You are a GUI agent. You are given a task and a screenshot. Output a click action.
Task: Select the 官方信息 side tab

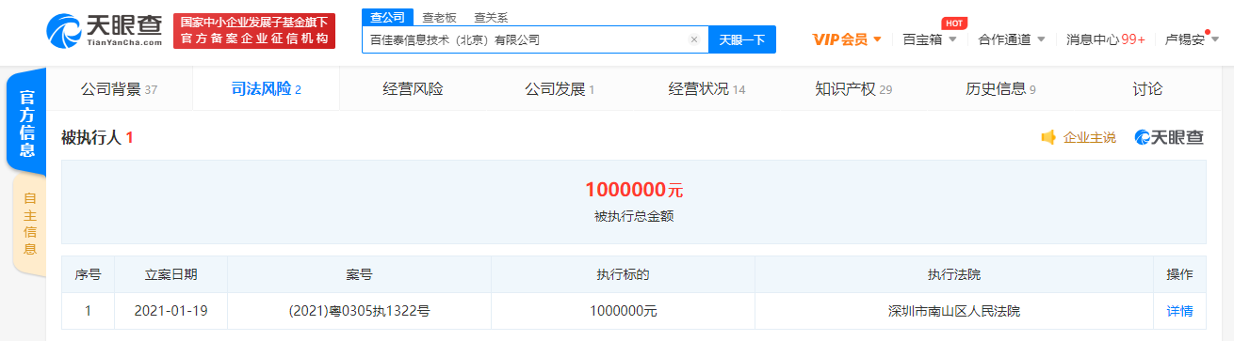27,122
